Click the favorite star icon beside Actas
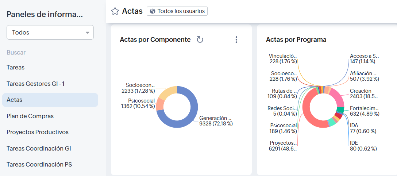 pyautogui.click(x=115, y=11)
